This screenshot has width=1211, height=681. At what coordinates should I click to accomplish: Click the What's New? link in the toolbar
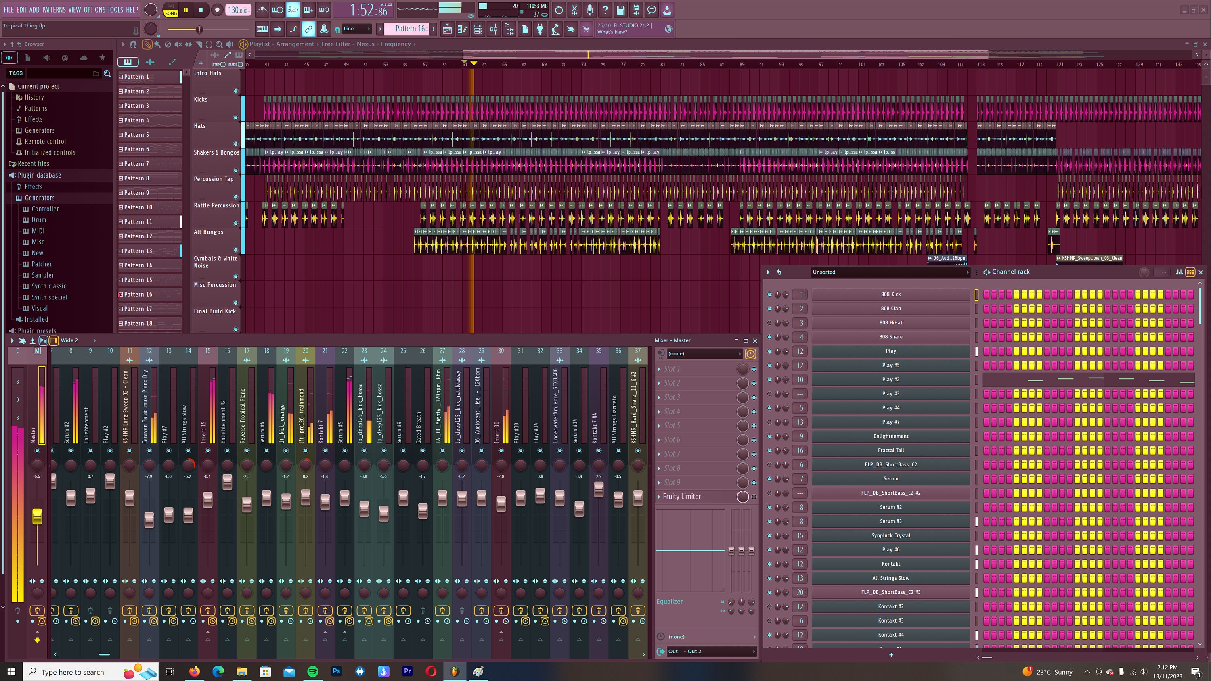(x=612, y=32)
